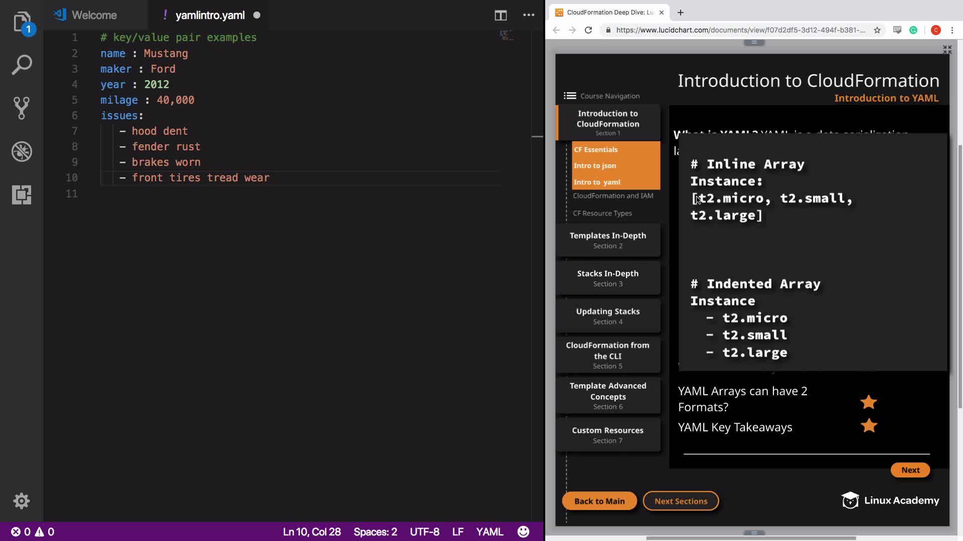Open the Debug view icon

[x=22, y=151]
